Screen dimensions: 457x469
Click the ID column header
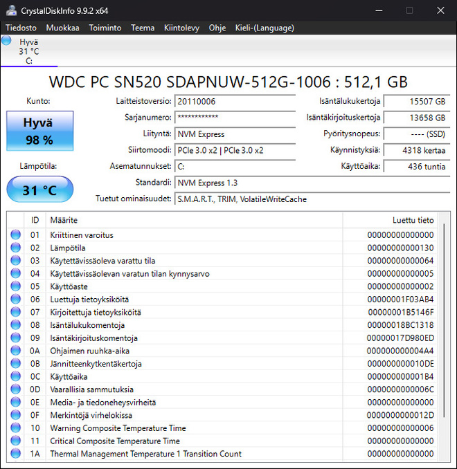coord(35,220)
